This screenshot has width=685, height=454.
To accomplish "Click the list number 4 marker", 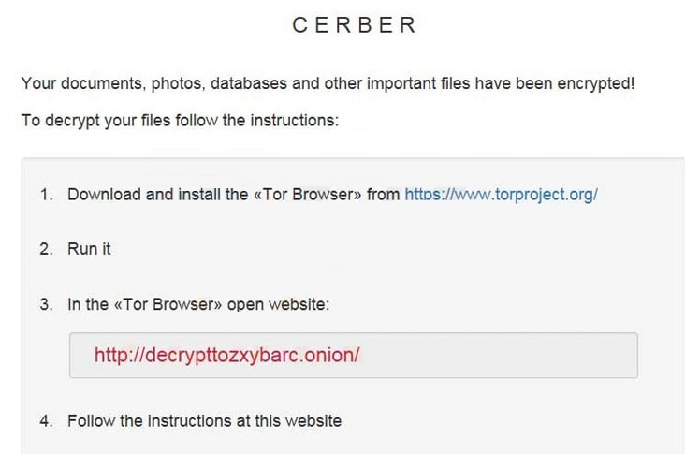I will click(46, 420).
